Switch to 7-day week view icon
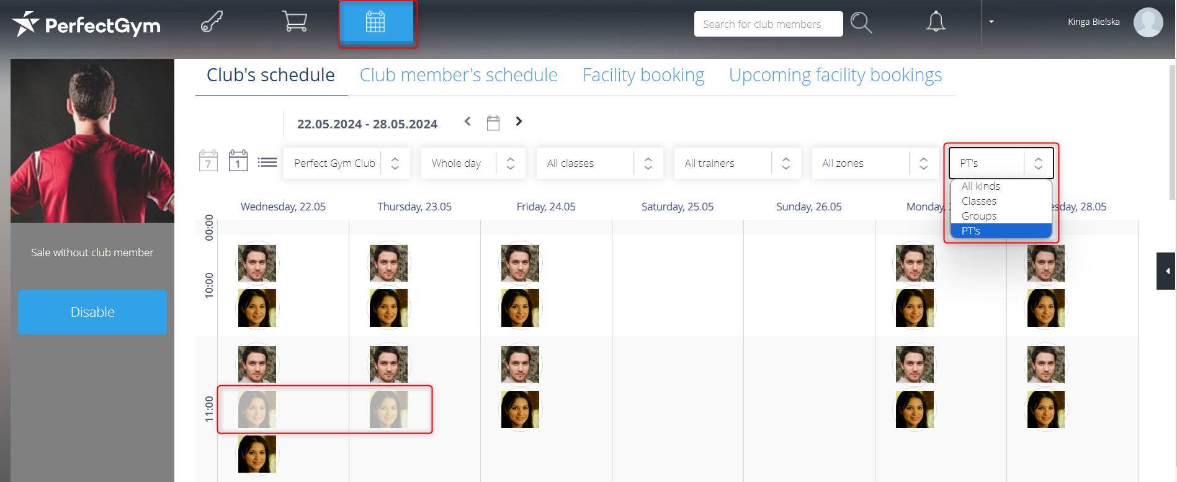The image size is (1177, 482). pyautogui.click(x=208, y=161)
